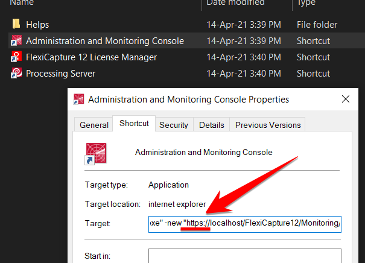
Task: Select the Shortcut tab
Action: click(134, 123)
